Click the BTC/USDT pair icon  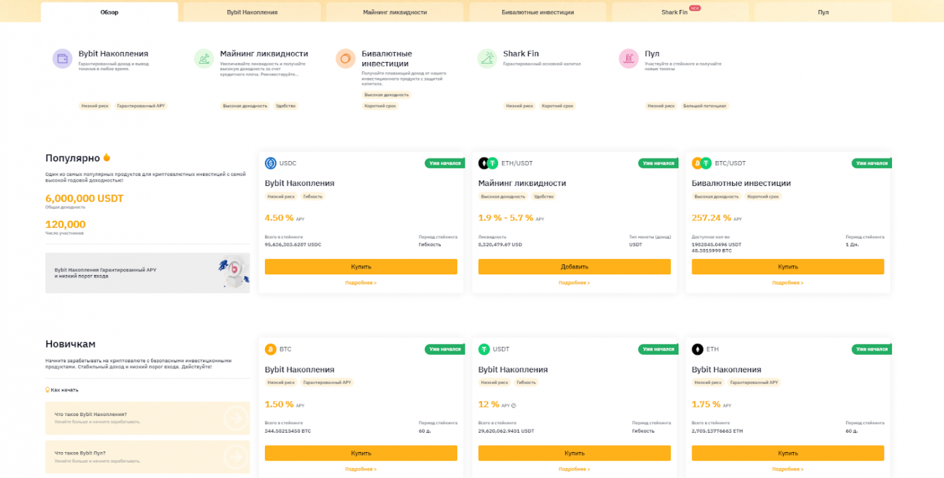702,163
